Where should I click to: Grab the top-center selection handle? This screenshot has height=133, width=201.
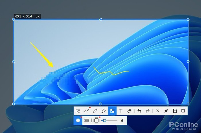point(101,19)
